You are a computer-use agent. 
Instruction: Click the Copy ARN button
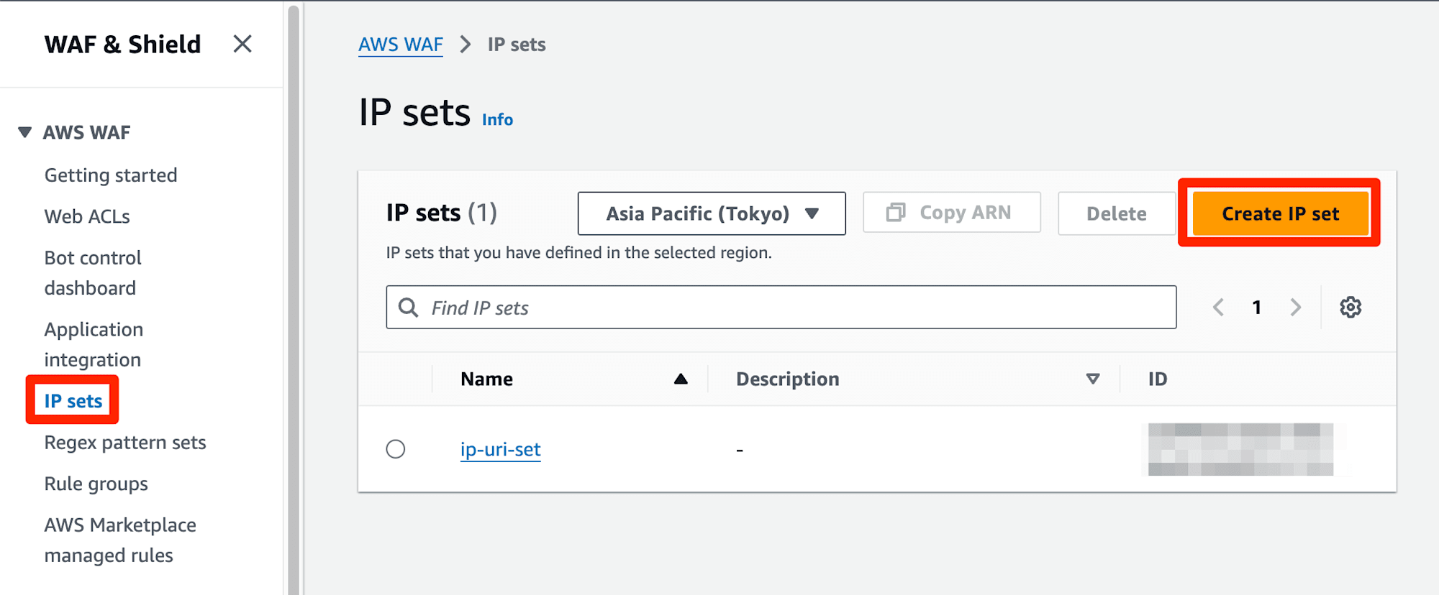[x=951, y=213]
